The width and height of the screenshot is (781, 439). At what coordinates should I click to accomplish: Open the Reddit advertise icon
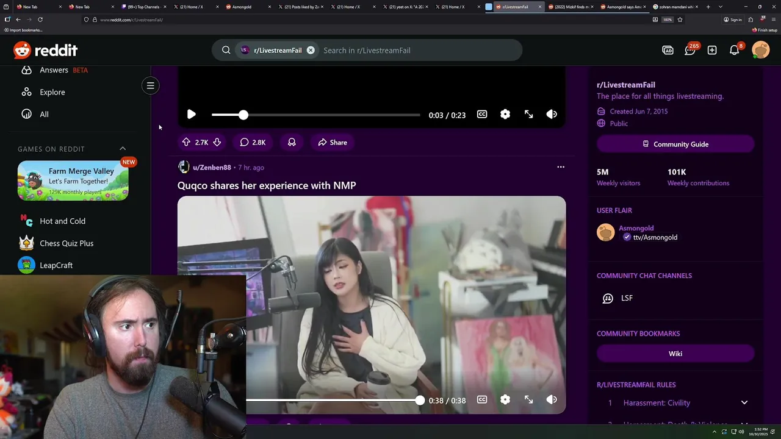[x=668, y=50]
